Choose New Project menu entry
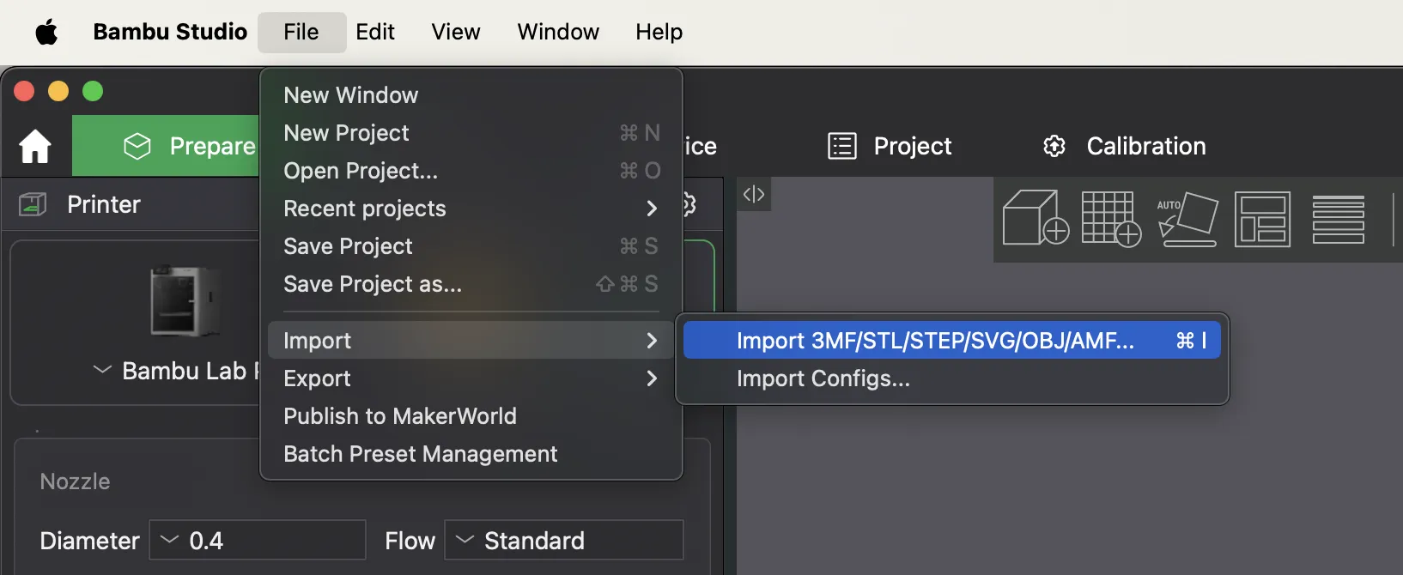Viewport: 1403px width, 575px height. [x=471, y=132]
